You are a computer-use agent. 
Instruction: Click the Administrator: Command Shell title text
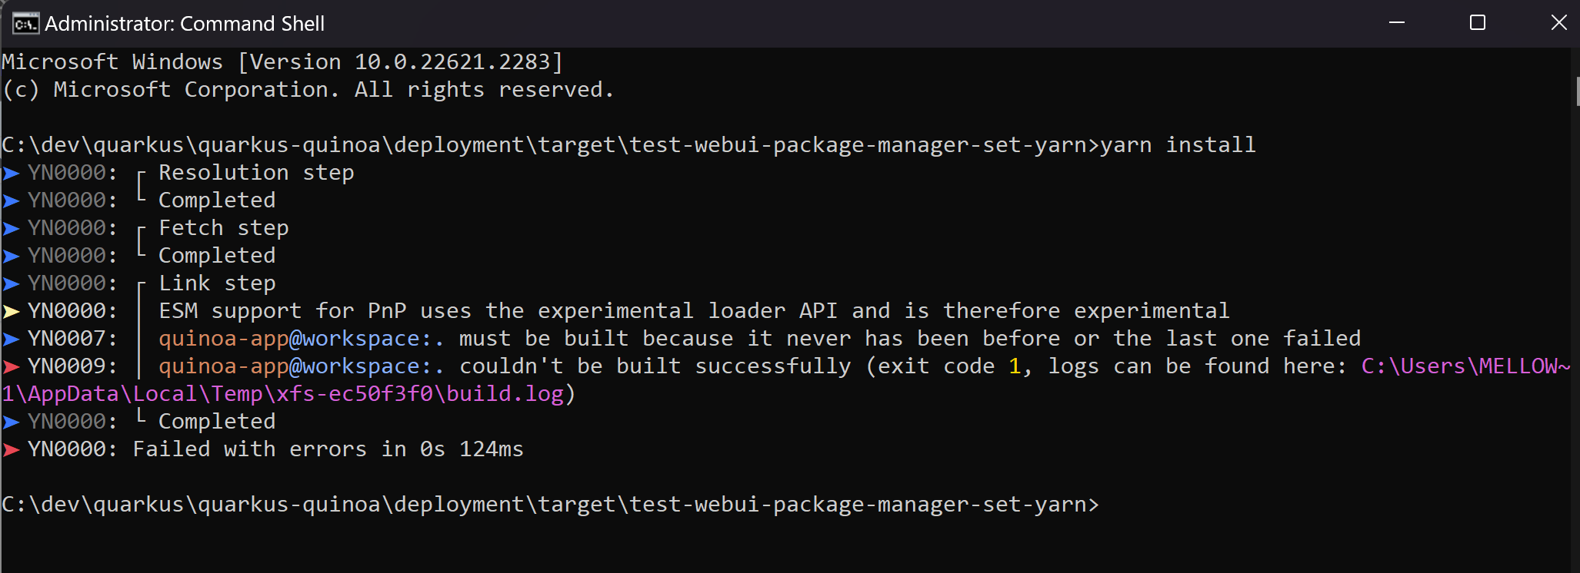183,23
